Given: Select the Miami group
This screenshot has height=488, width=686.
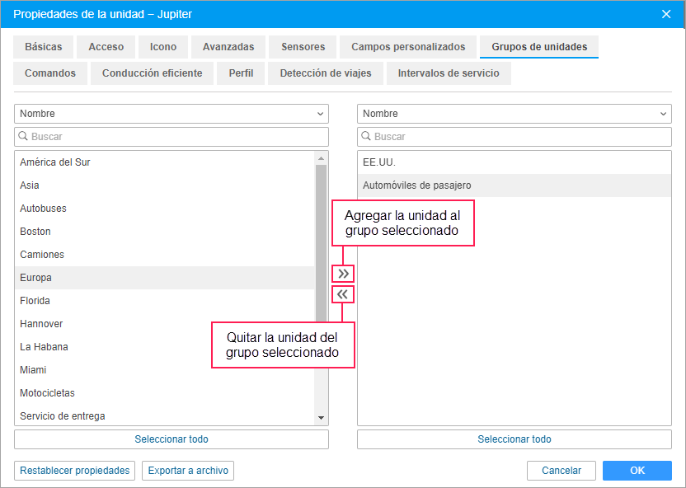Looking at the screenshot, I should click(x=165, y=370).
